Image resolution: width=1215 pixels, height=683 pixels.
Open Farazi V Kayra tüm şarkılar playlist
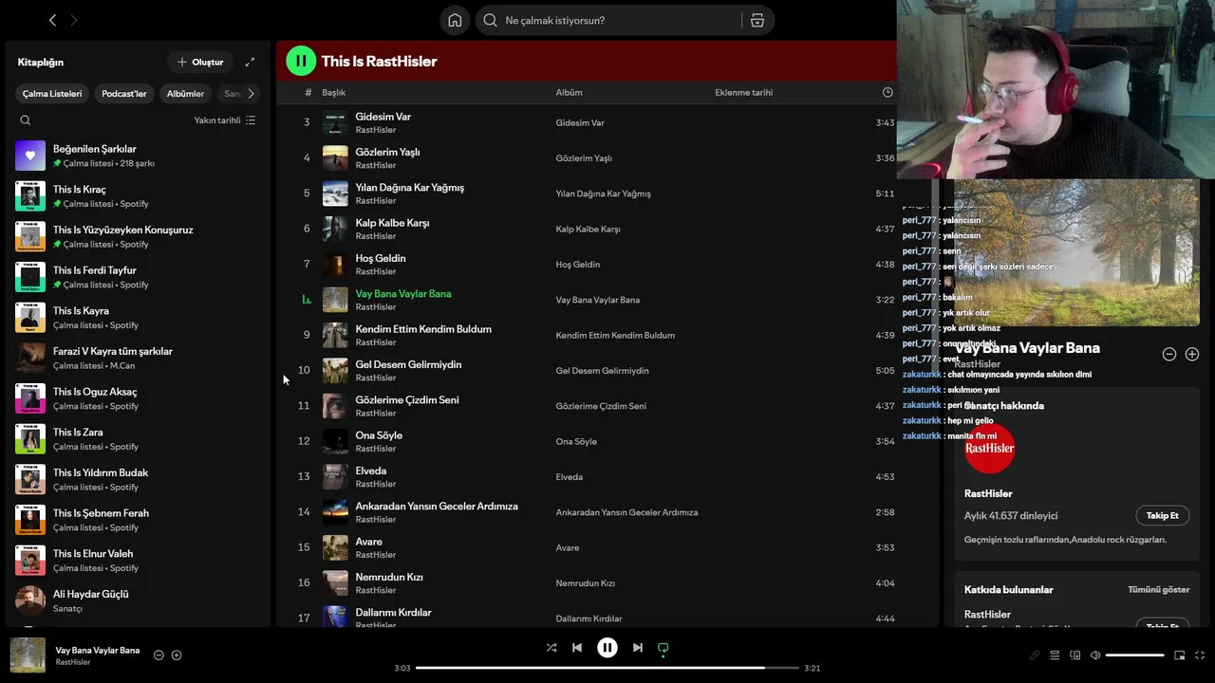point(136,358)
